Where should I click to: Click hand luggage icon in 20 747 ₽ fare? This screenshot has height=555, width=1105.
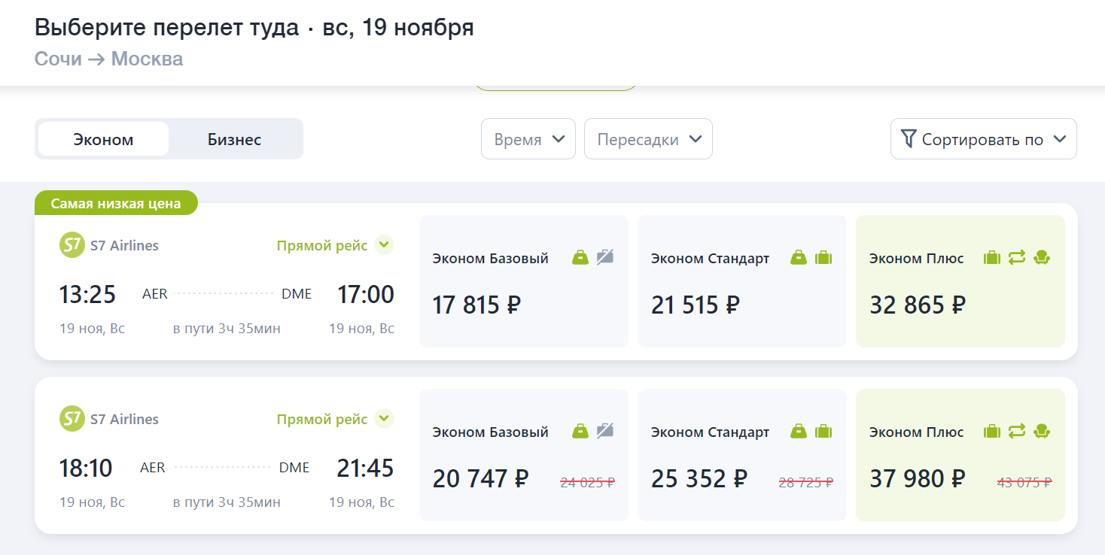[580, 431]
